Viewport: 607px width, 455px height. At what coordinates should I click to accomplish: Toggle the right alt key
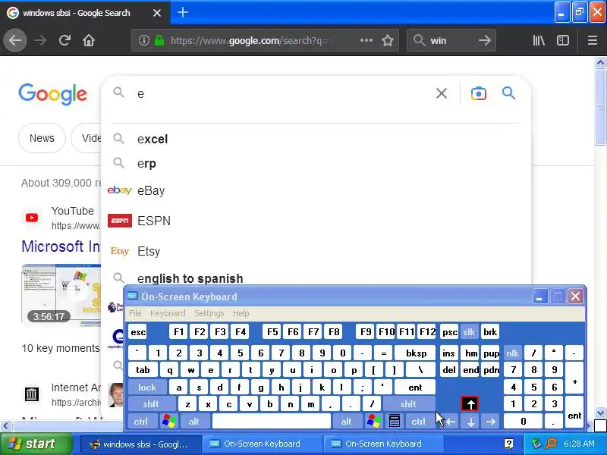click(x=347, y=421)
